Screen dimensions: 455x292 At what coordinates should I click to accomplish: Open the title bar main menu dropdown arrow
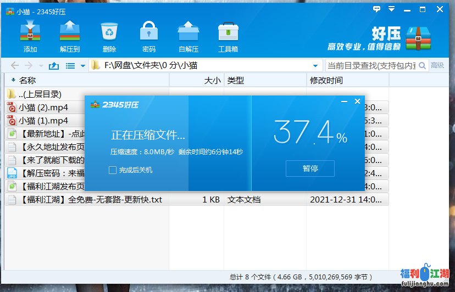tap(392, 9)
